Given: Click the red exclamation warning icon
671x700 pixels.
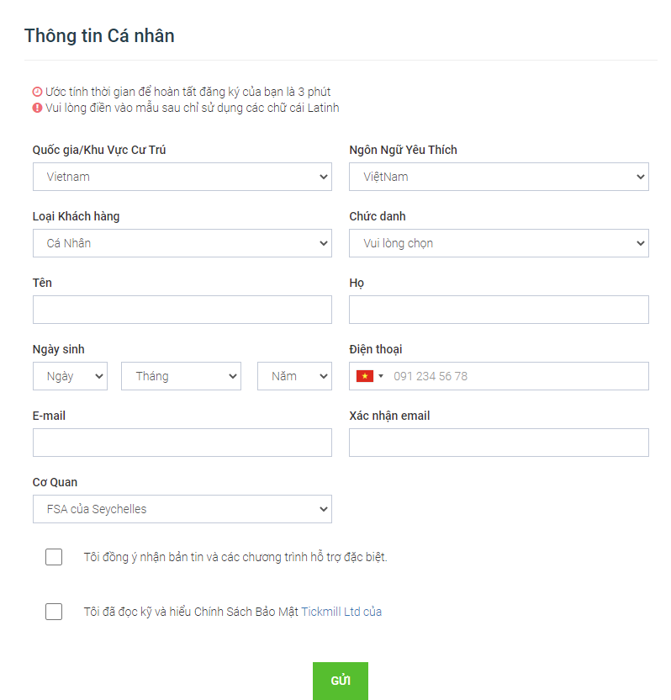Looking at the screenshot, I should tap(38, 108).
